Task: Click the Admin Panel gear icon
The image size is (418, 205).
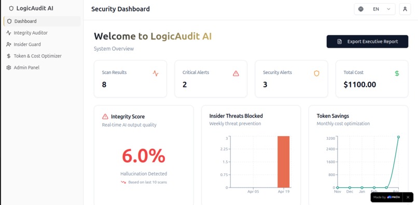Action: pyautogui.click(x=9, y=68)
